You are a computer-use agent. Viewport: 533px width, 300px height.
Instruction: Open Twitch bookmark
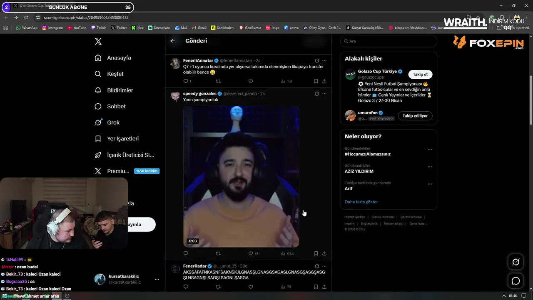pos(99,28)
